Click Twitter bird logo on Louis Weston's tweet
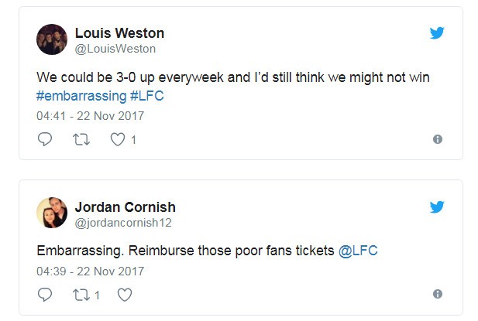Screen dimensions: 478x321 coord(437,33)
